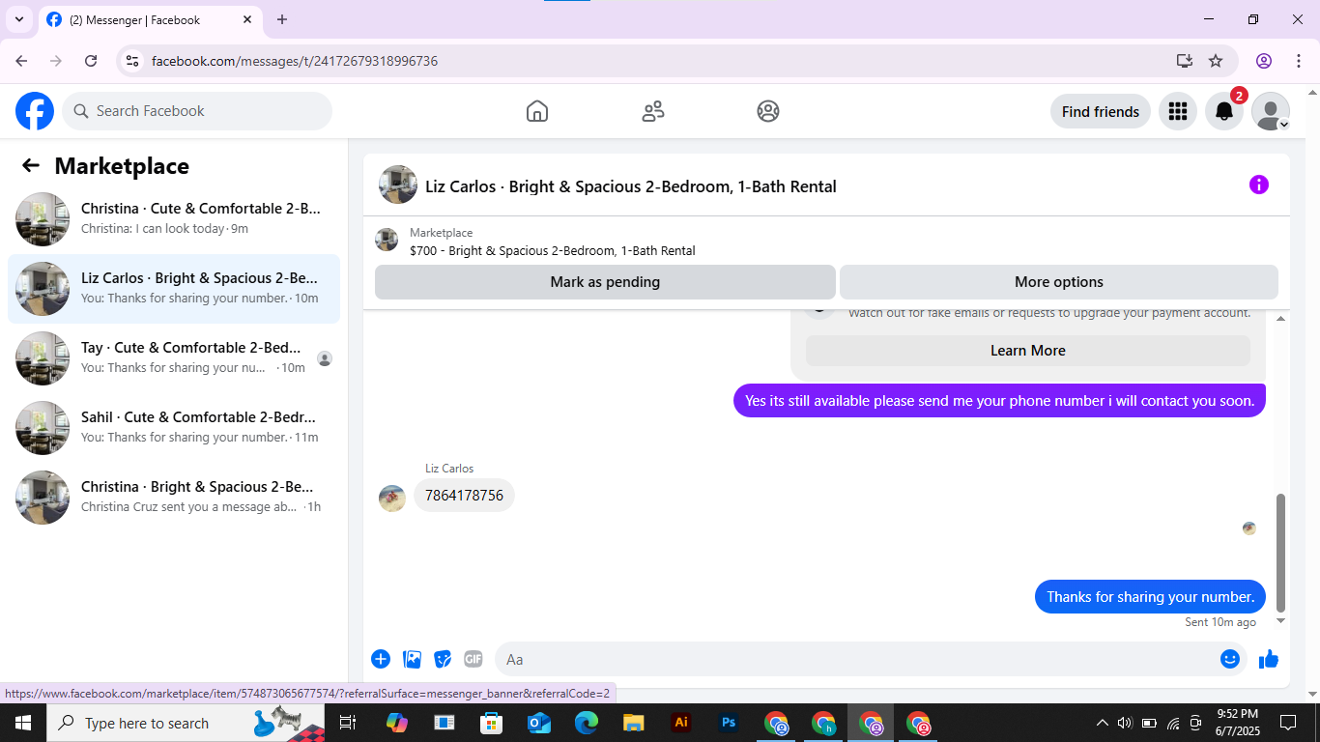Show hidden system tray icons
Image resolution: width=1320 pixels, height=742 pixels.
pos(1102,723)
